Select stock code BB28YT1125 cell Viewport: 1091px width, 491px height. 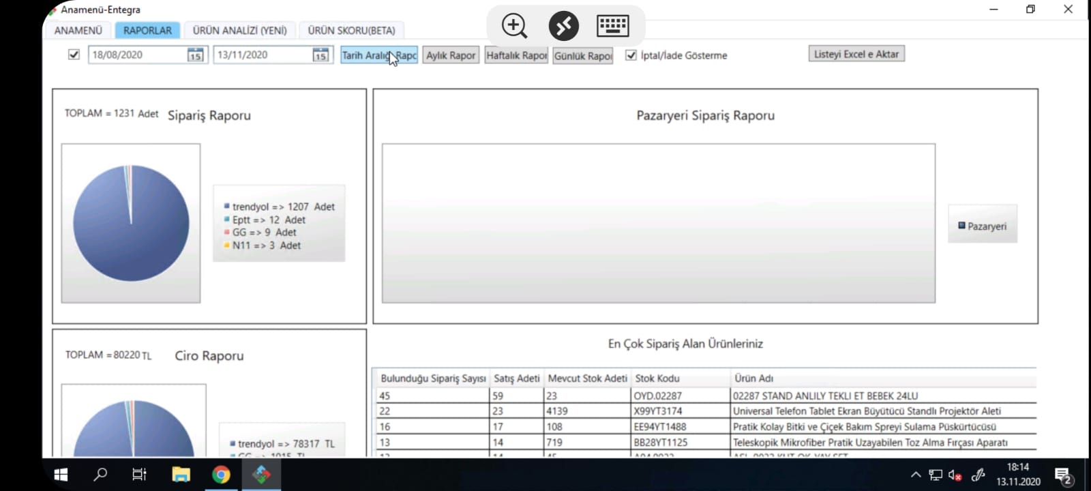point(681,443)
